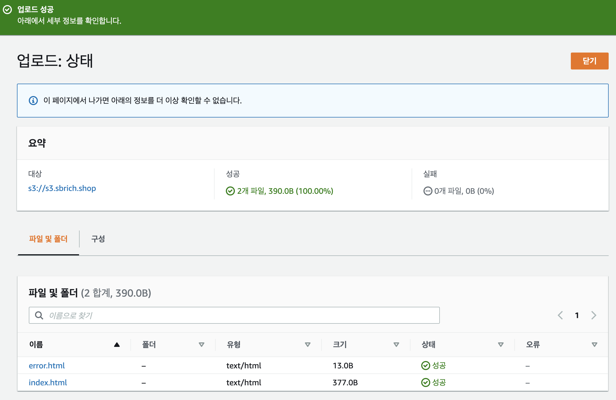The height and width of the screenshot is (400, 616).
Task: Open the s3://s3.sbrich.shop destination link
Action: (x=62, y=188)
